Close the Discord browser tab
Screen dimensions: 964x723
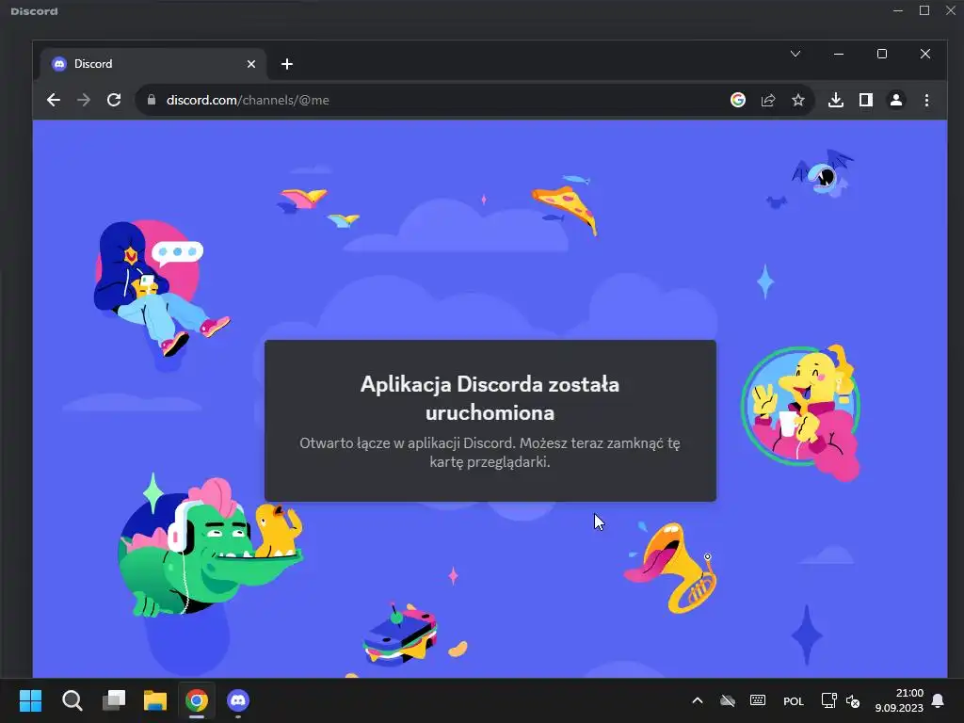(250, 64)
